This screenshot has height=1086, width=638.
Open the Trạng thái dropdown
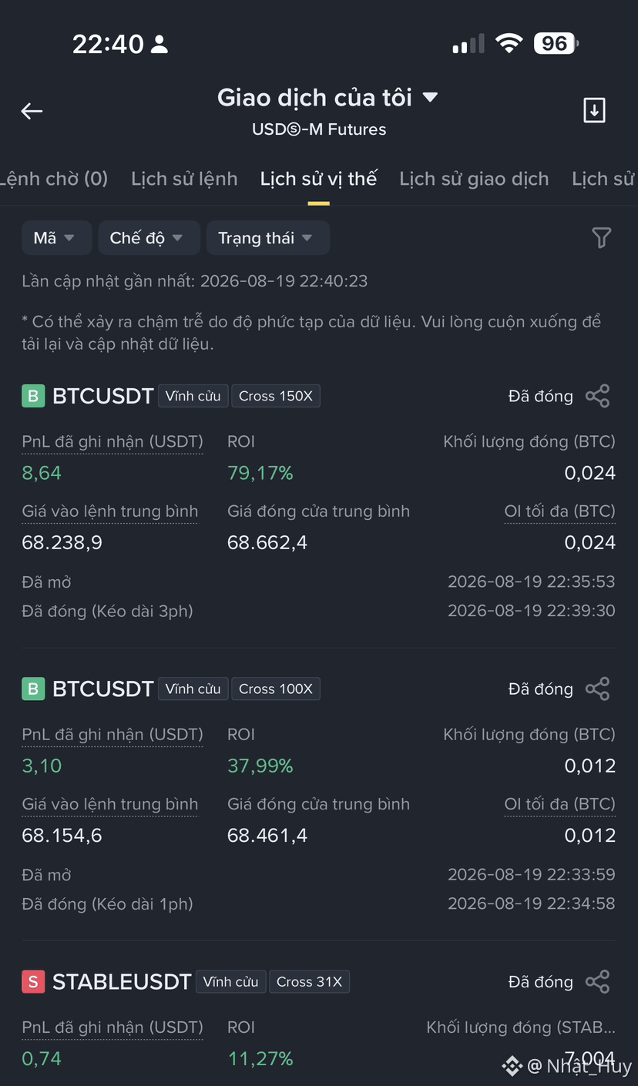pyautogui.click(x=268, y=238)
